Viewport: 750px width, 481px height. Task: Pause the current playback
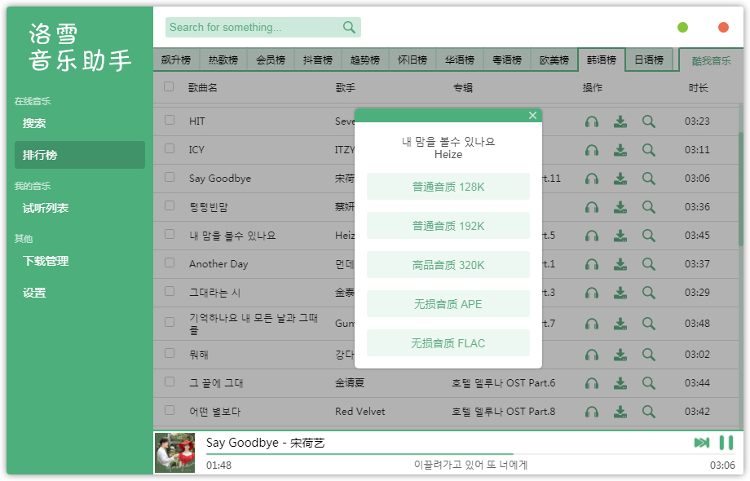pyautogui.click(x=726, y=443)
